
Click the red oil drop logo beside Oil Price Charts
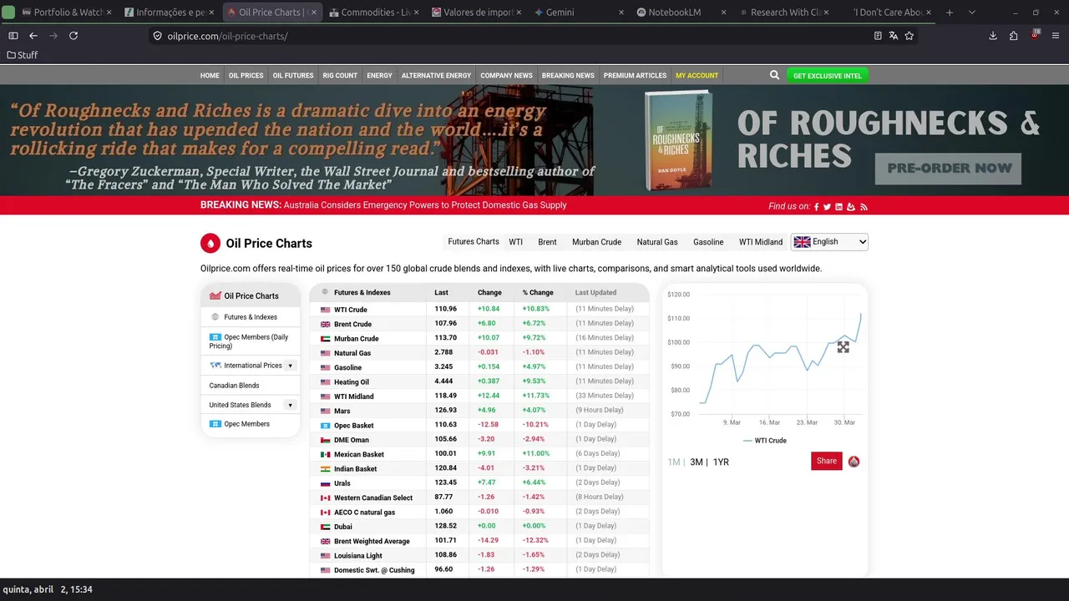tap(210, 243)
